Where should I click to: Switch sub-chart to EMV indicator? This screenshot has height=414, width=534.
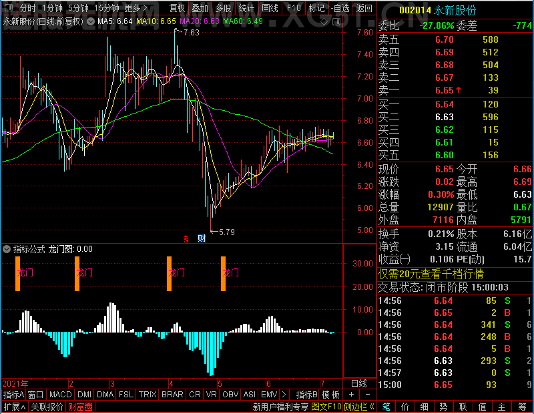269,395
